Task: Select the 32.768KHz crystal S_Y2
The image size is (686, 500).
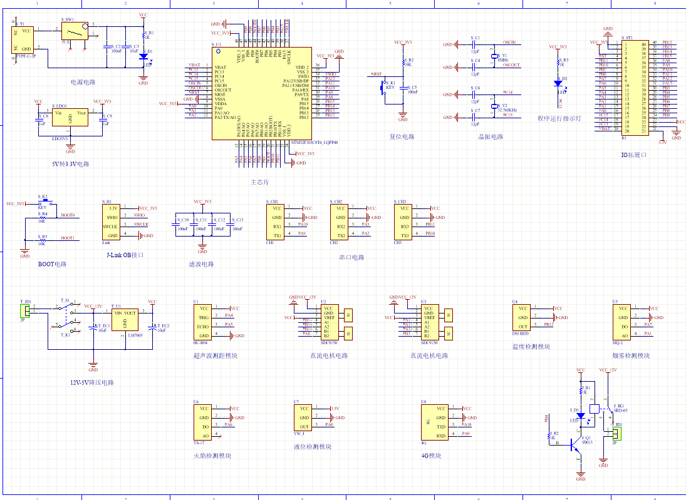Action: coord(494,106)
